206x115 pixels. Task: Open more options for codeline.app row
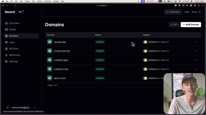click(195, 60)
